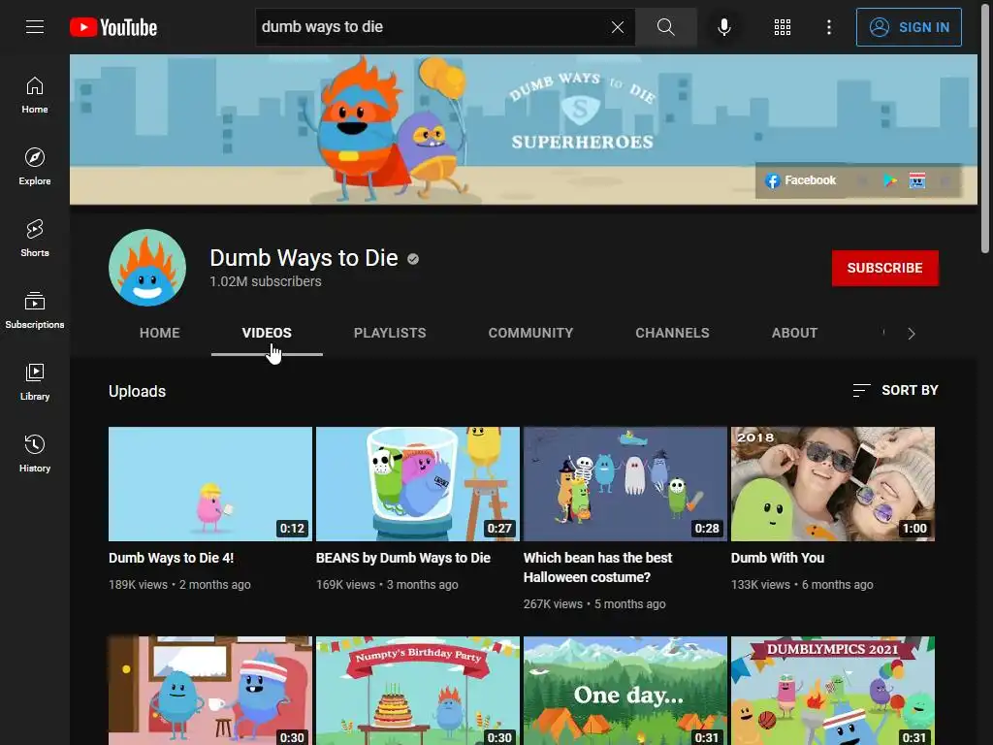
Task: Open Dumb With You thumbnail
Action: click(x=833, y=484)
